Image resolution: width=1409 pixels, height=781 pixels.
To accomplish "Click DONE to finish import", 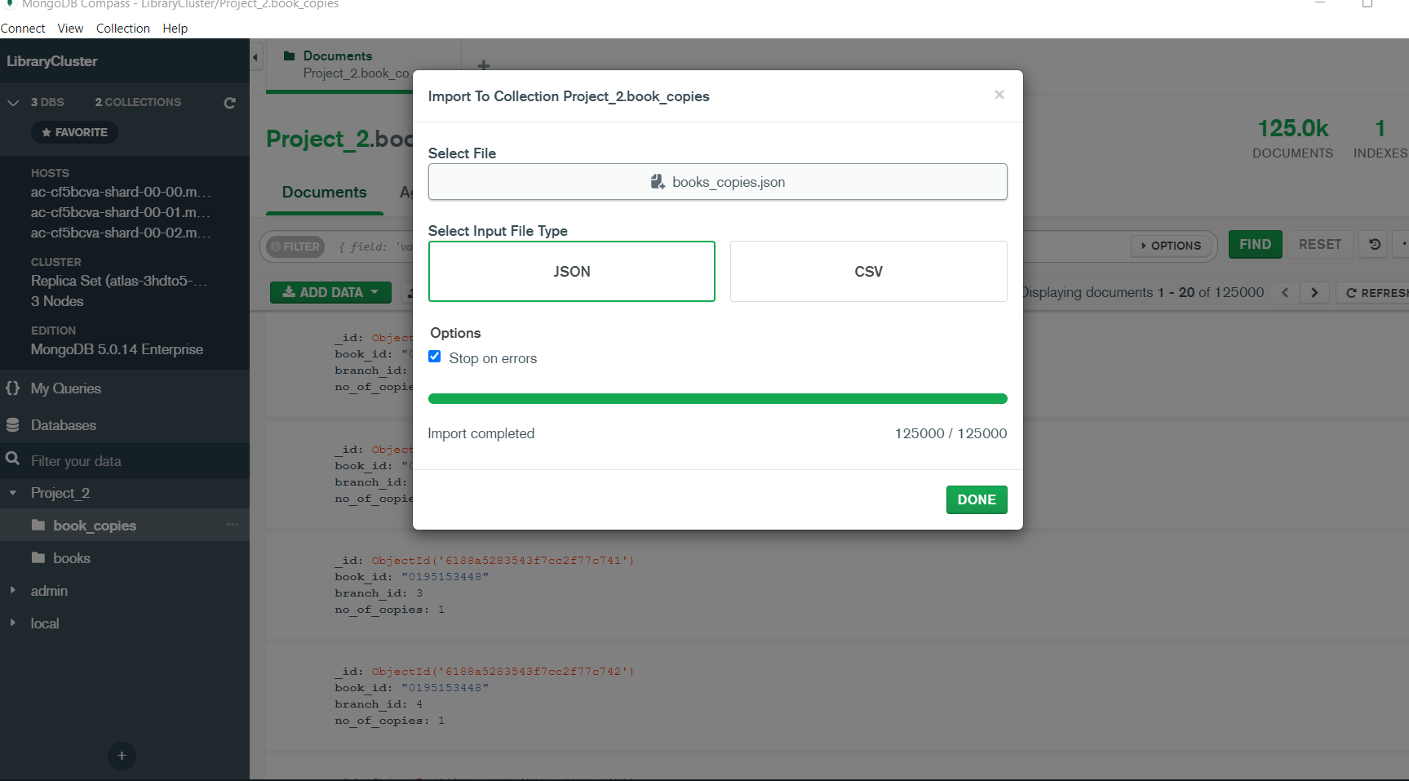I will pyautogui.click(x=976, y=499).
